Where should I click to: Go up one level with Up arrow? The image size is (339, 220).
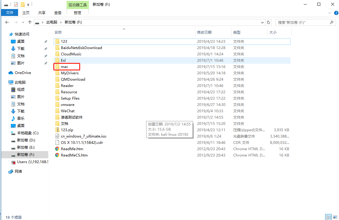pyautogui.click(x=30, y=22)
